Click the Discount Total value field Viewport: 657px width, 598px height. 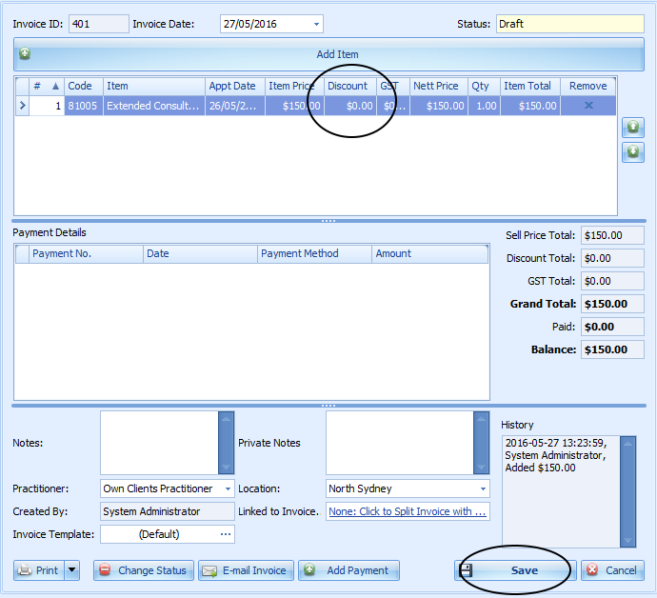(612, 258)
